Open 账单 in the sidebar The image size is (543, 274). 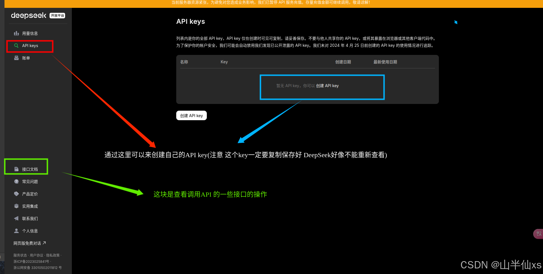tap(26, 58)
